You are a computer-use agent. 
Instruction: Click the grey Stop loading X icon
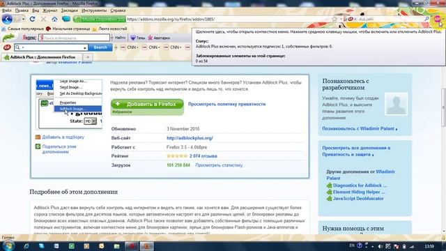43,19
